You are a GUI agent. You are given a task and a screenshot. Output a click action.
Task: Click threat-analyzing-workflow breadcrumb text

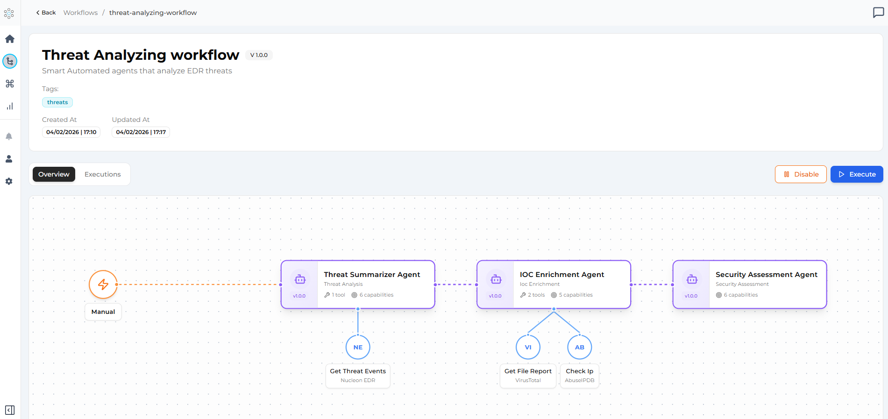[153, 13]
